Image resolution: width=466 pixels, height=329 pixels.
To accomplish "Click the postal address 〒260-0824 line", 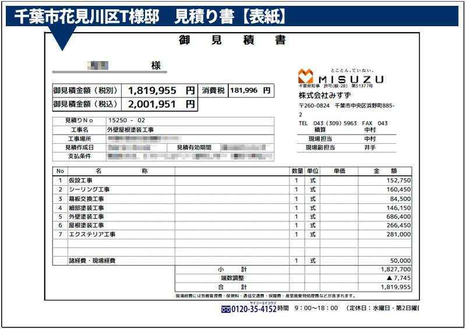I will click(x=347, y=105).
